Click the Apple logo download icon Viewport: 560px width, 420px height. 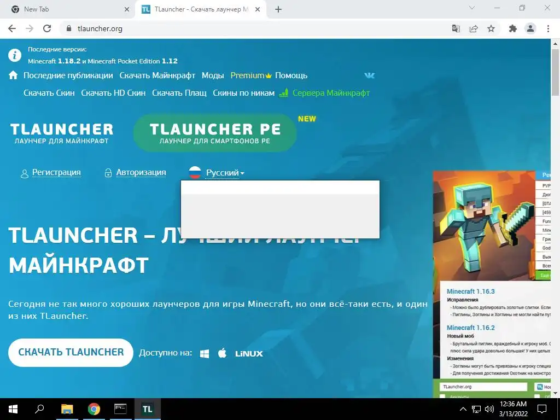point(222,353)
